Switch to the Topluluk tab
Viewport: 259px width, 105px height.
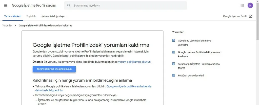(x=31, y=16)
